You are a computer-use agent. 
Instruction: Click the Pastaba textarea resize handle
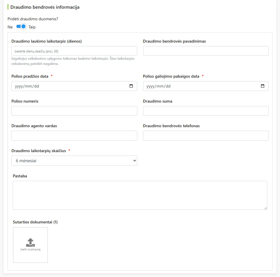(266, 208)
